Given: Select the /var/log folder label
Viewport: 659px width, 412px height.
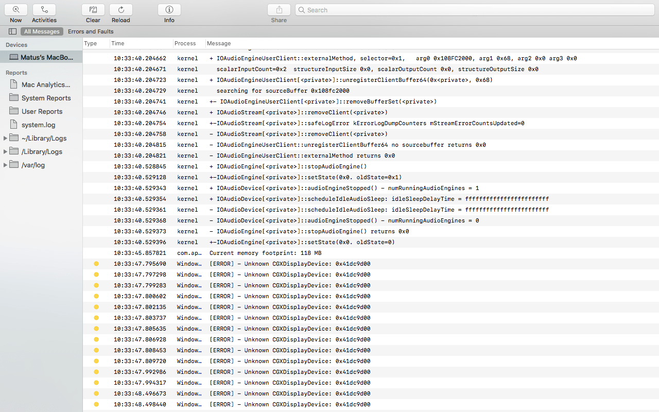Looking at the screenshot, I should click(33, 165).
